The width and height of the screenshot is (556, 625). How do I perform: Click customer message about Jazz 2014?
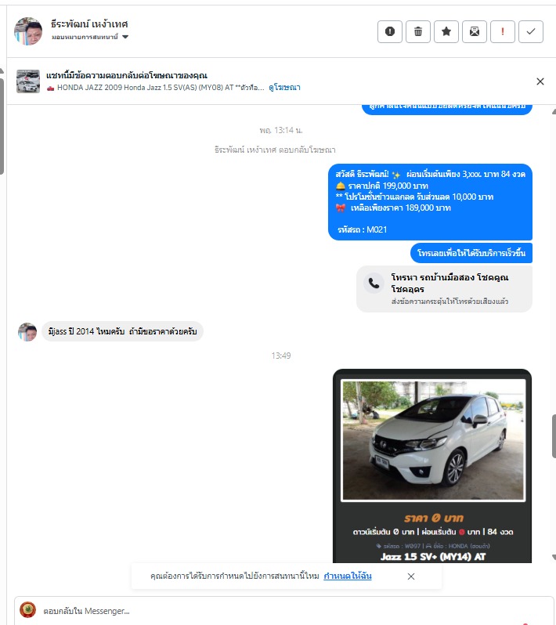pos(122,331)
